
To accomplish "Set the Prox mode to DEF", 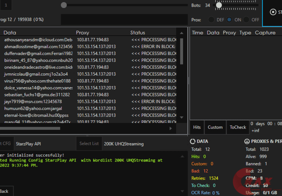I will pos(211,20).
